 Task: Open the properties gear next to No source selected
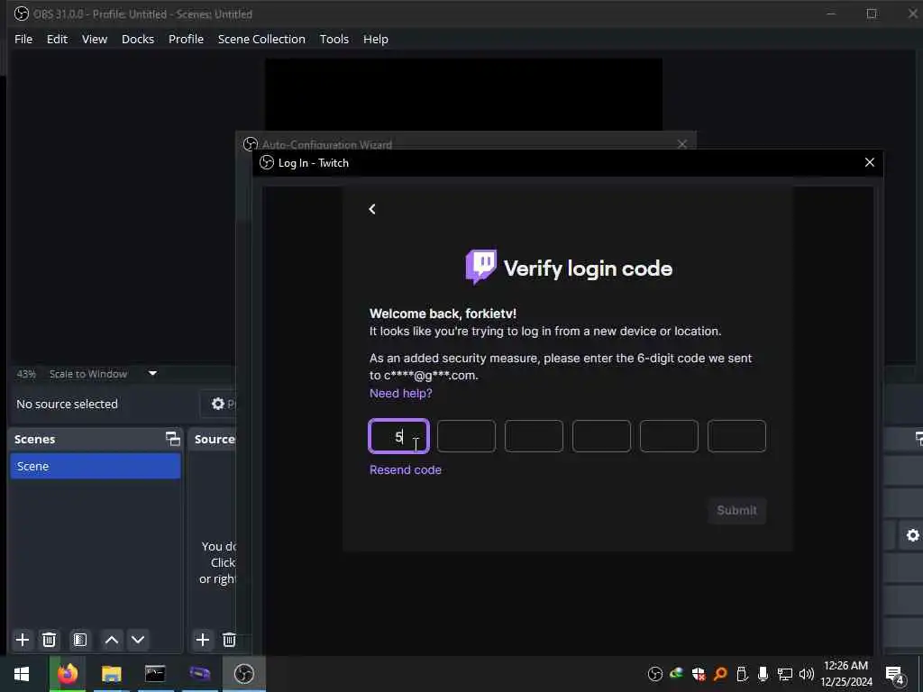point(218,404)
